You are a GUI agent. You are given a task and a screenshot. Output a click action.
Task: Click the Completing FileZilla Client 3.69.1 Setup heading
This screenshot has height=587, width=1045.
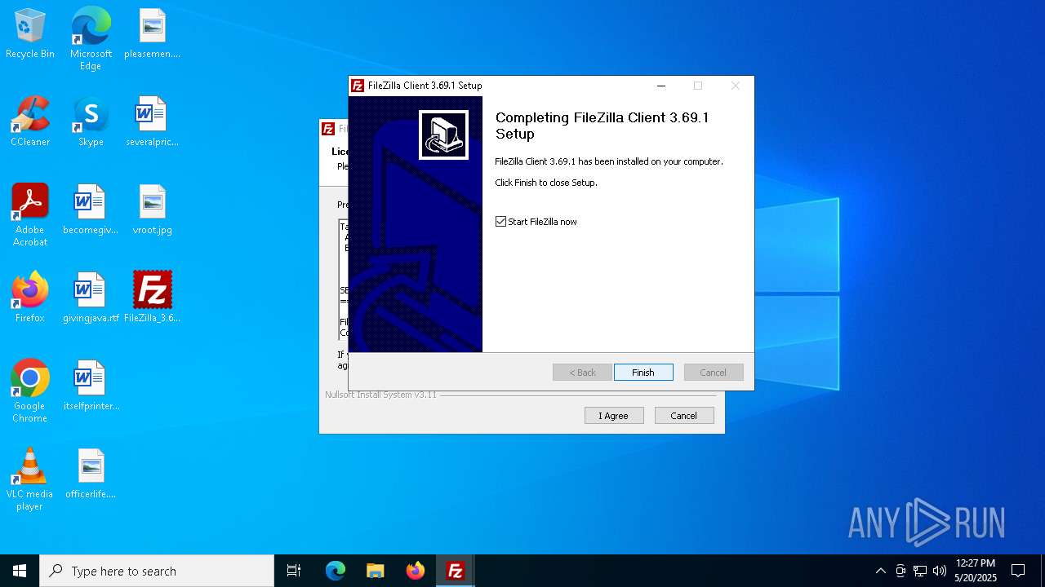(603, 126)
